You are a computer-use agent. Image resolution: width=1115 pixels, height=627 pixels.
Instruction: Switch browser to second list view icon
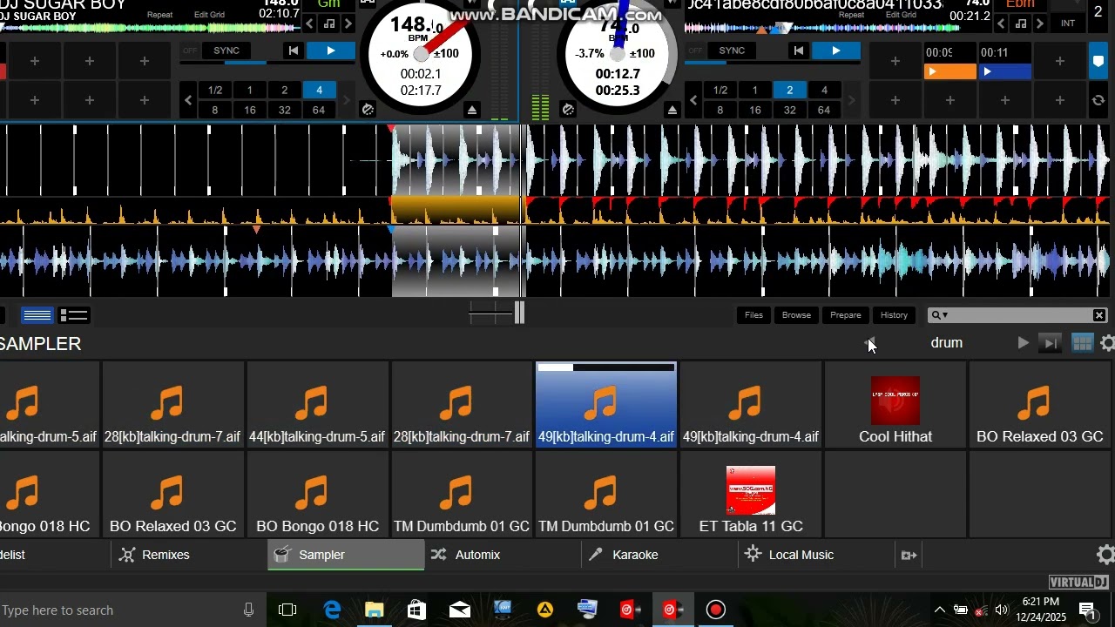point(74,315)
